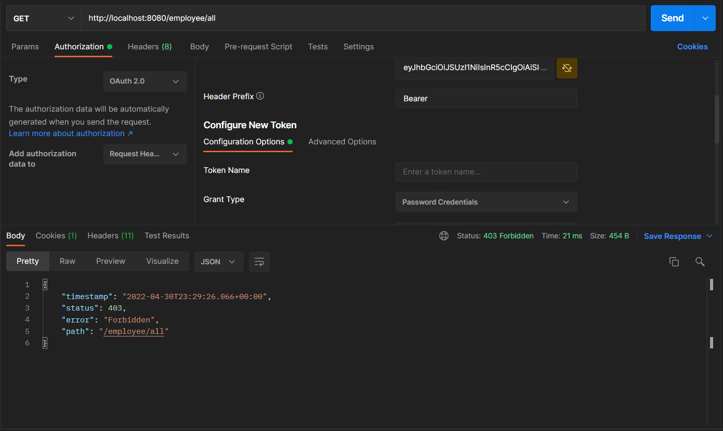This screenshot has width=723, height=431.
Task: Click the authorization panel vertical scrollbar
Action: [718, 119]
